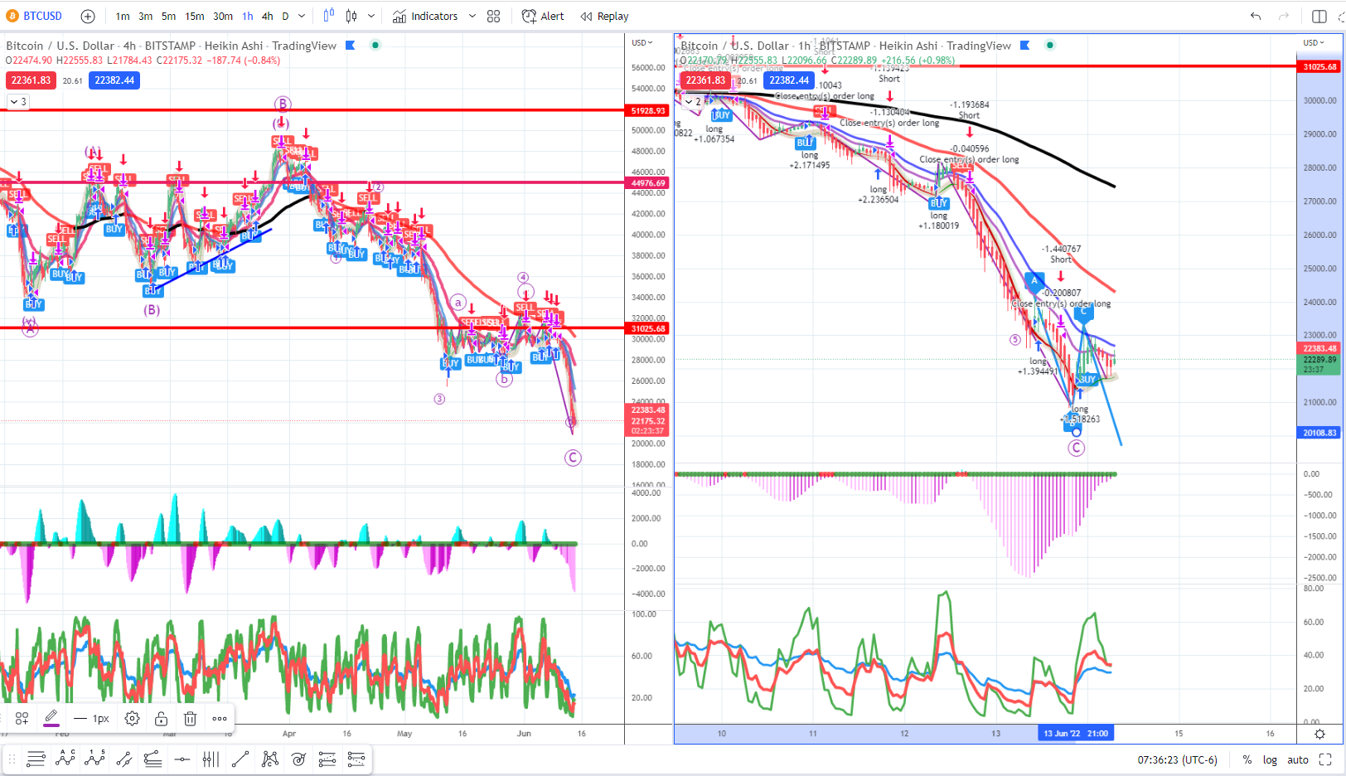The width and height of the screenshot is (1346, 776).
Task: Open chart settings gear on right time axis
Action: (x=1320, y=734)
